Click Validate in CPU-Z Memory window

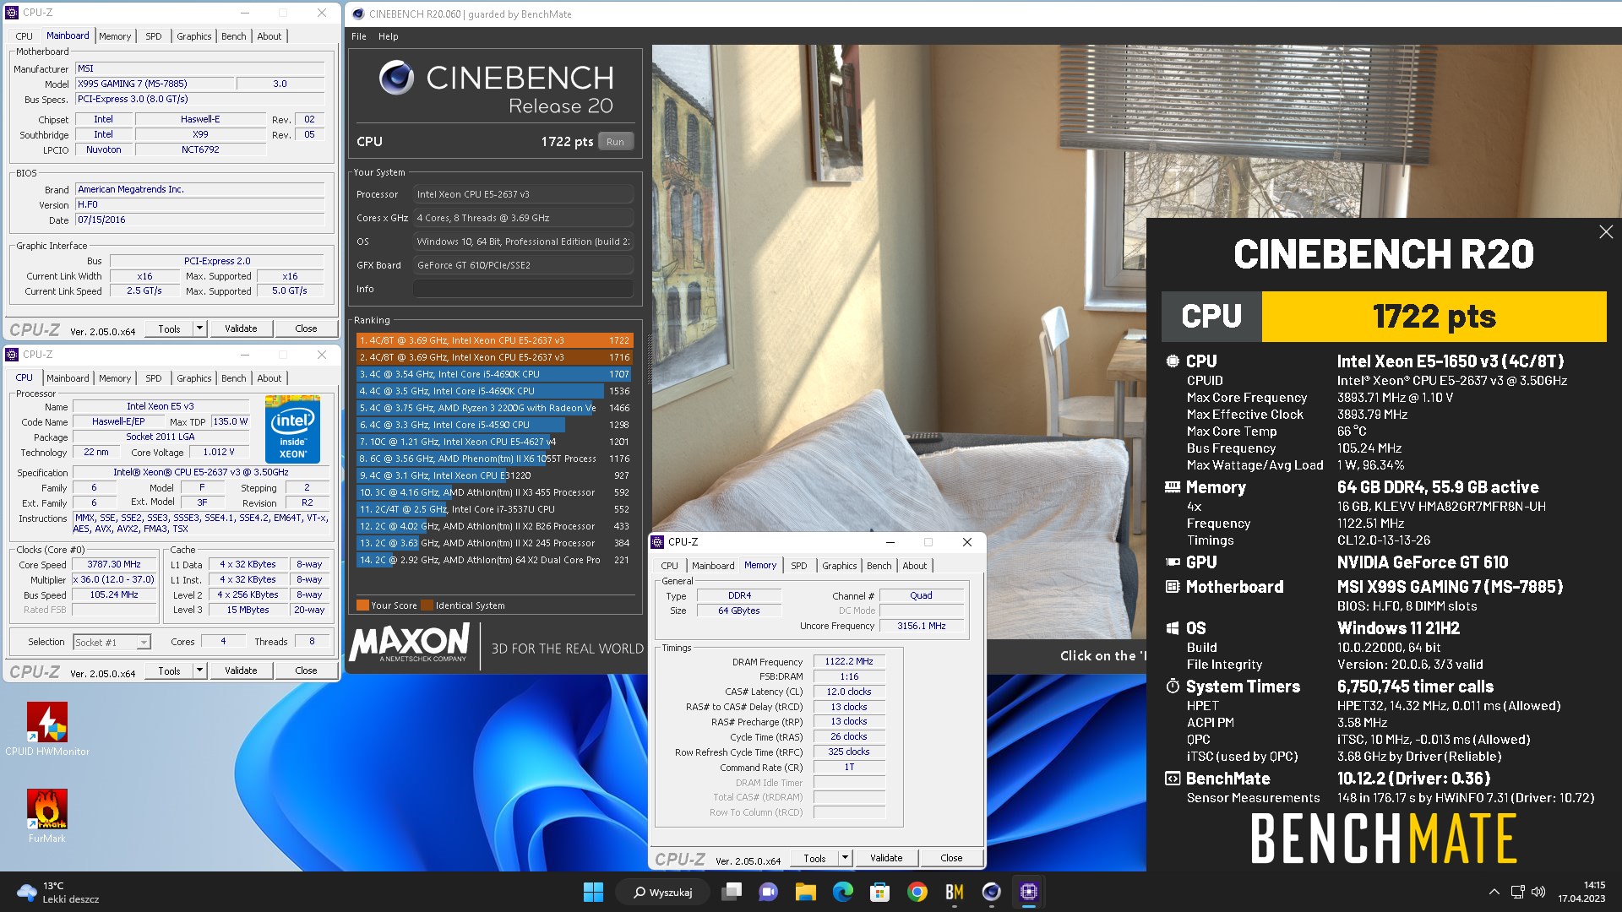pyautogui.click(x=886, y=858)
